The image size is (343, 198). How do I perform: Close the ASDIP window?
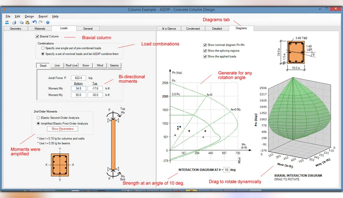point(336,9)
